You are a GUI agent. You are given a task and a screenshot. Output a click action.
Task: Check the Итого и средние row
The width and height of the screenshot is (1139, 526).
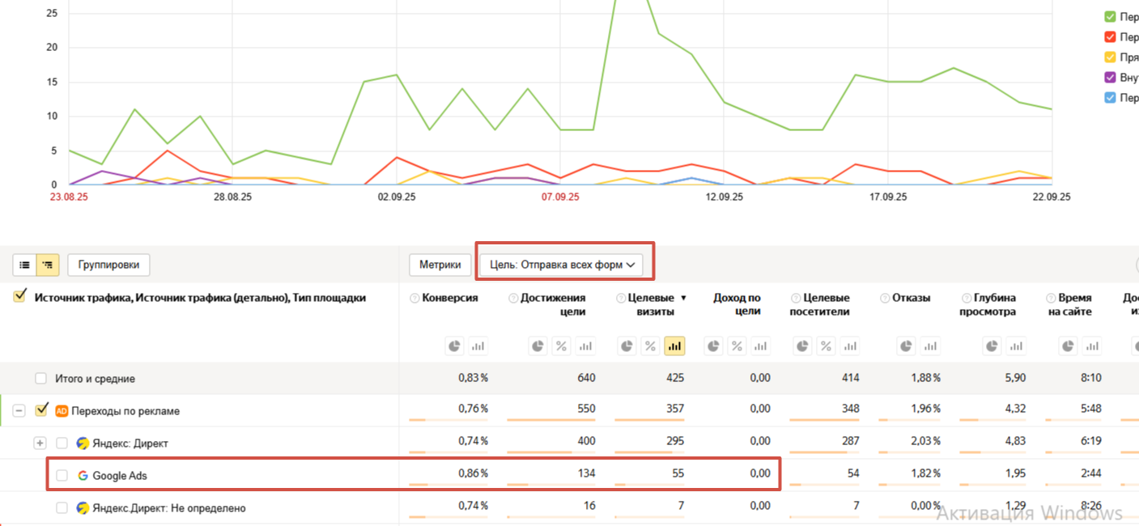(x=40, y=379)
